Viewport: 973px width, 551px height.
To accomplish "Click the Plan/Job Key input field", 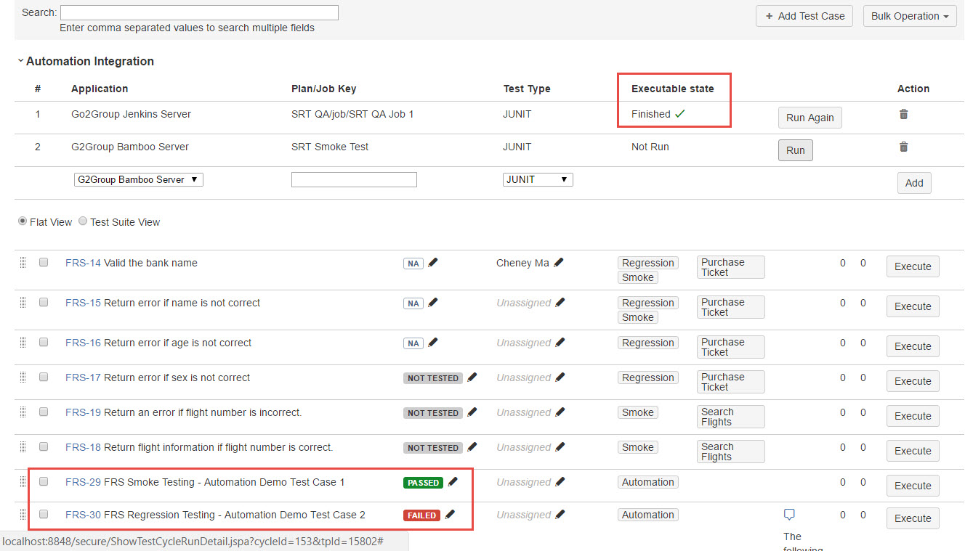I will [x=354, y=179].
